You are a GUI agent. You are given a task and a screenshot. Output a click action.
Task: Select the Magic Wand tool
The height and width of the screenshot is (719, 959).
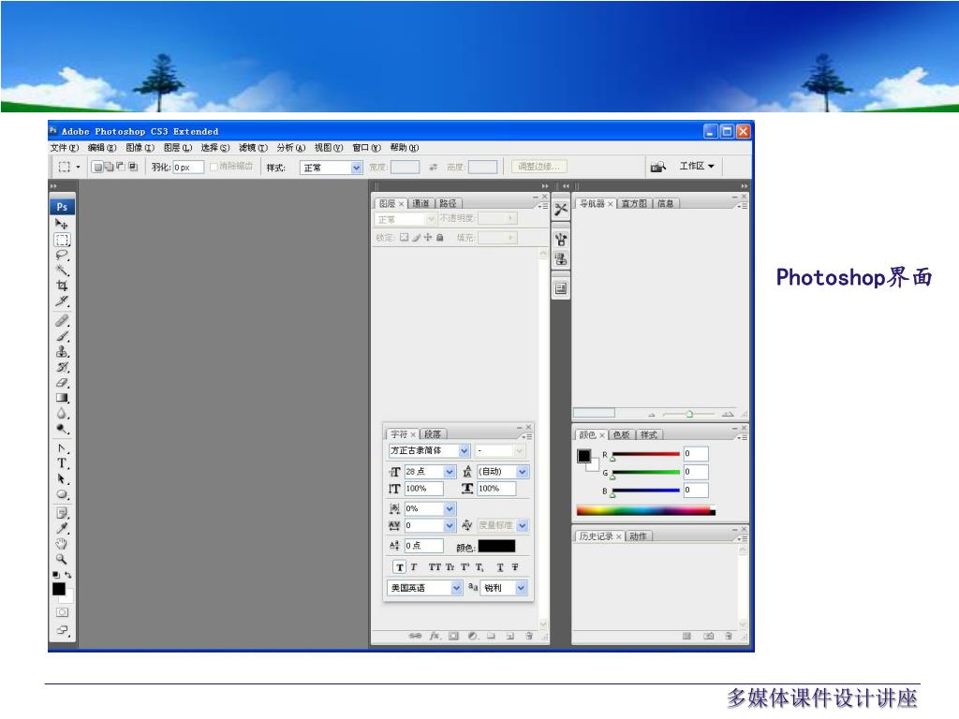click(62, 271)
